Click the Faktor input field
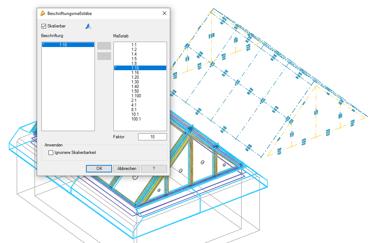 coord(152,137)
